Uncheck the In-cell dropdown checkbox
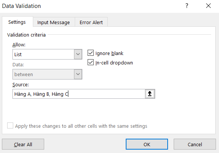 point(91,62)
